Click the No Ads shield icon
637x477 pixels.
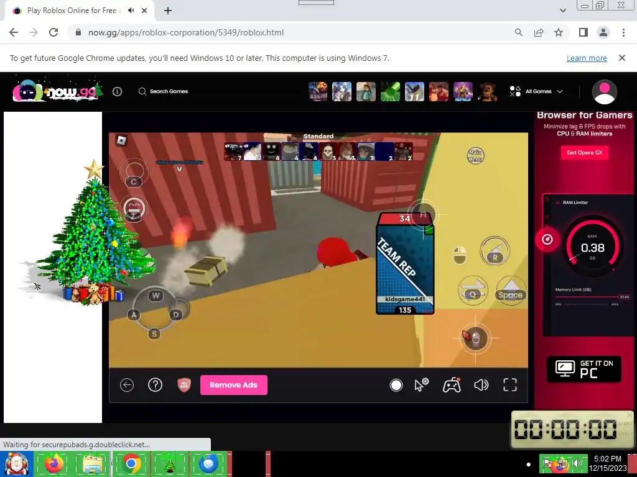[184, 385]
